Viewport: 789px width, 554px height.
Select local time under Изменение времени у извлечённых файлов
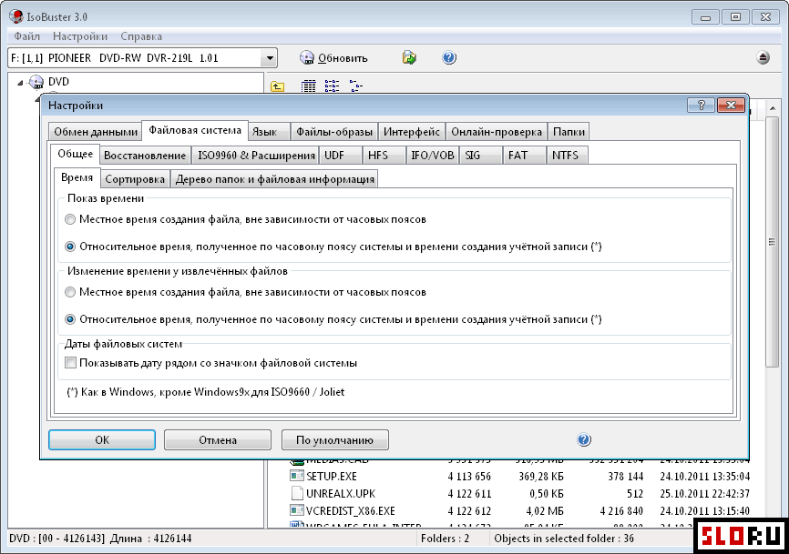70,292
